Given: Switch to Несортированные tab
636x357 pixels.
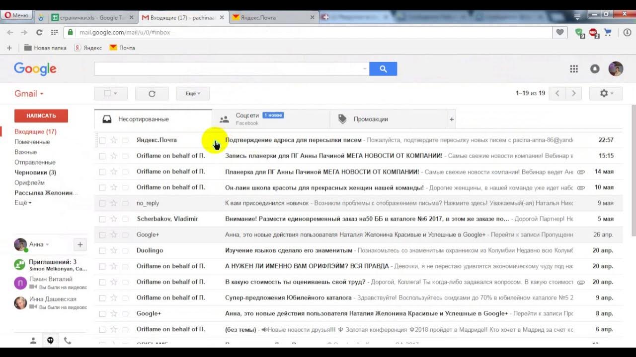Looking at the screenshot, I should [153, 119].
